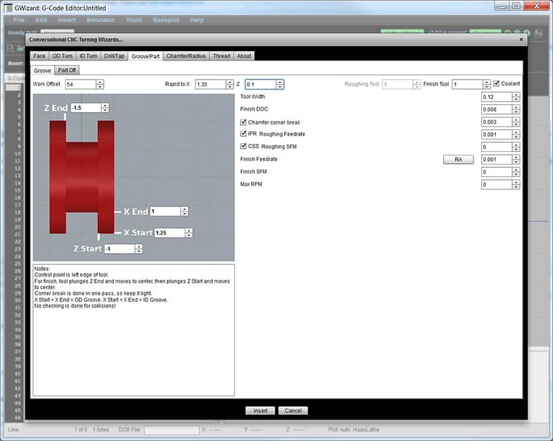The image size is (553, 441).
Task: Open the Simulator menu
Action: tap(101, 20)
